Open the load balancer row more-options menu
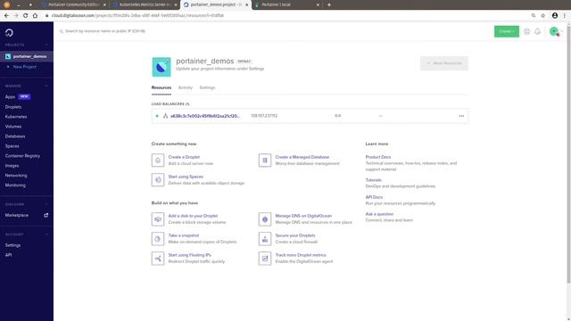This screenshot has width=571, height=321. point(461,116)
